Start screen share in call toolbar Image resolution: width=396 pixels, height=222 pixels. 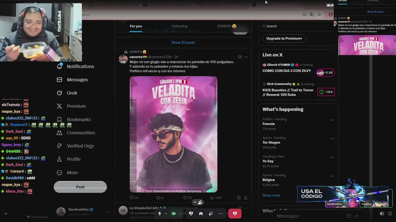(x=191, y=213)
